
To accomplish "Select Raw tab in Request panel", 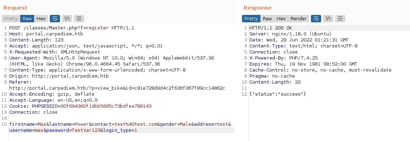I will (x=27, y=18).
